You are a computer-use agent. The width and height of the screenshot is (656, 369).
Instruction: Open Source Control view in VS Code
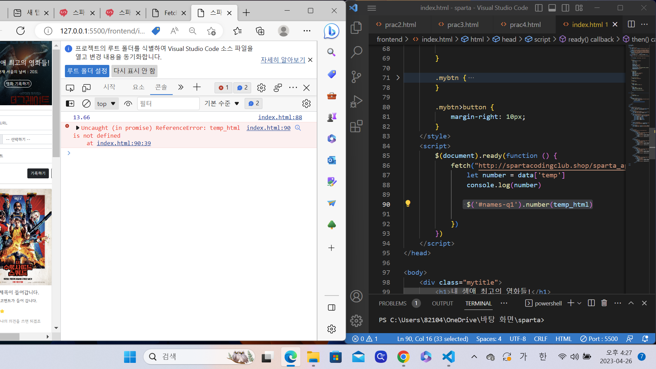(356, 77)
